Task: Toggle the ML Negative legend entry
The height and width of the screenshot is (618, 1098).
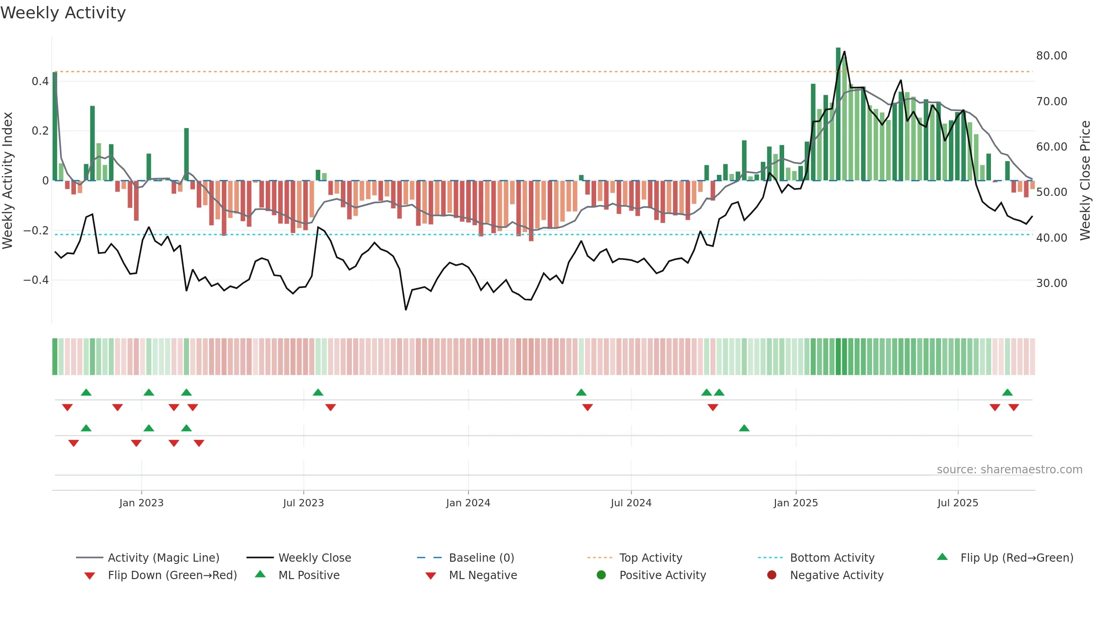Action: click(x=471, y=575)
